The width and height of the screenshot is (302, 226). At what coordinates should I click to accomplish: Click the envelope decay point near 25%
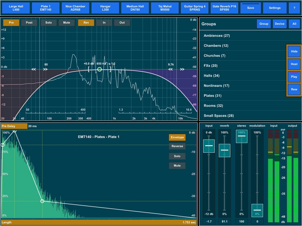[x=42, y=201]
